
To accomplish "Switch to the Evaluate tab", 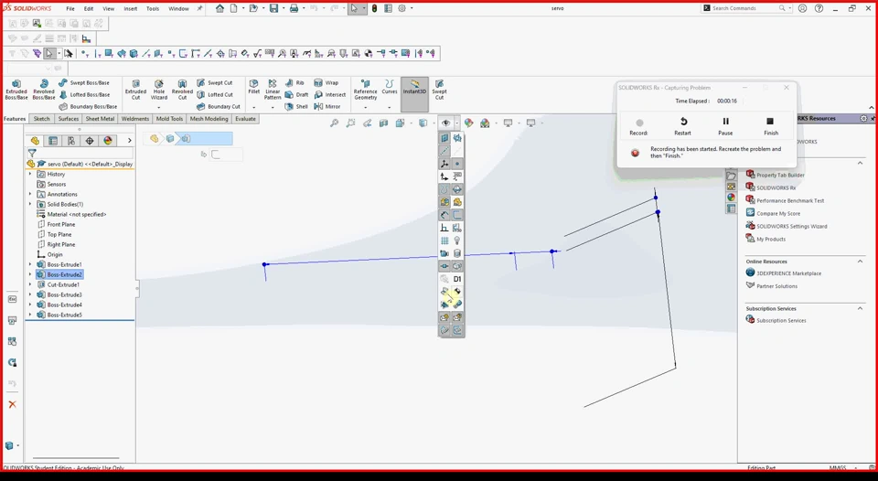I will 245,119.
